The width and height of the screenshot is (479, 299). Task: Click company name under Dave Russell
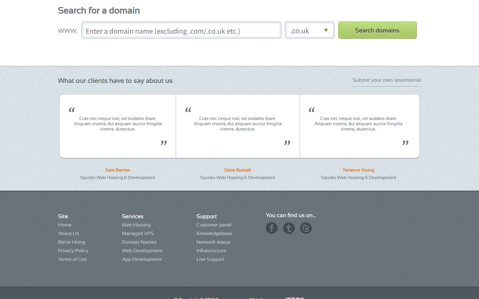tap(238, 178)
